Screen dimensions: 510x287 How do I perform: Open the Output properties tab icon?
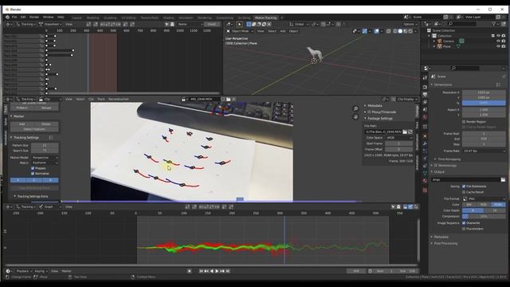[x=425, y=95]
